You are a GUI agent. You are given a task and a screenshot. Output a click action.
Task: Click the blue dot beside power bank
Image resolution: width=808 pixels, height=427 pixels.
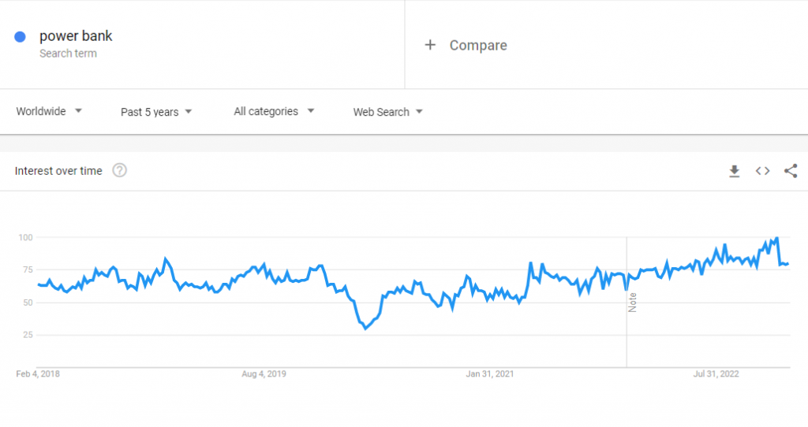[x=21, y=36]
